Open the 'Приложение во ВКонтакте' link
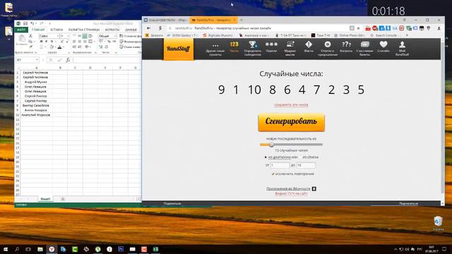This screenshot has width=452, height=254. pyautogui.click(x=288, y=188)
